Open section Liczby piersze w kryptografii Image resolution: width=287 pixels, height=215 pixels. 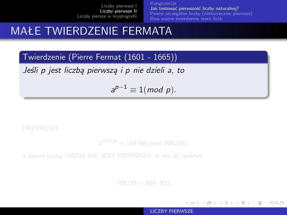point(107,16)
